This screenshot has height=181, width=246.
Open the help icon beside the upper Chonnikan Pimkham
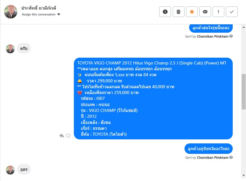coord(231,36)
